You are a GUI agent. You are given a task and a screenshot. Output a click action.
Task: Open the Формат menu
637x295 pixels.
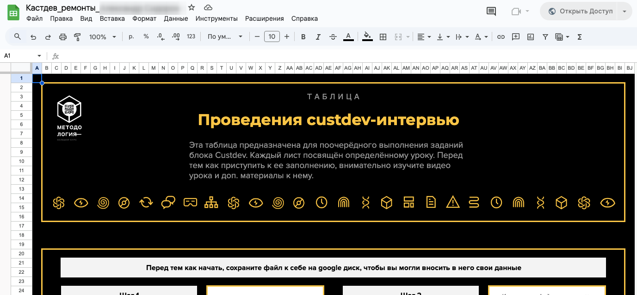144,19
